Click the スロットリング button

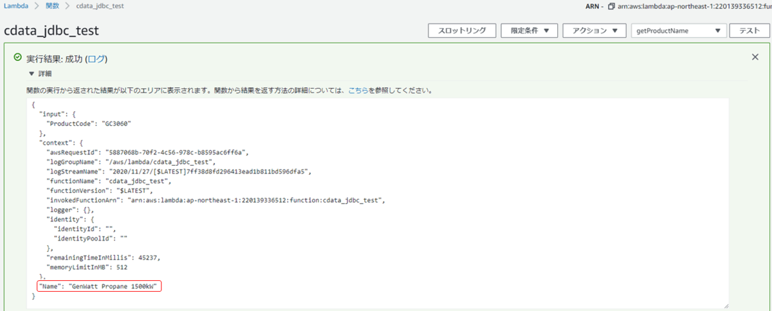462,30
